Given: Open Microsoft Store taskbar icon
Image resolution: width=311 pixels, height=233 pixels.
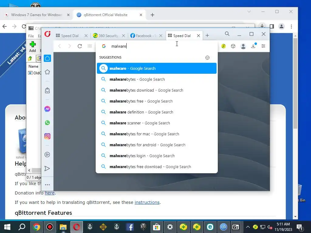Looking at the screenshot, I should point(156,227).
